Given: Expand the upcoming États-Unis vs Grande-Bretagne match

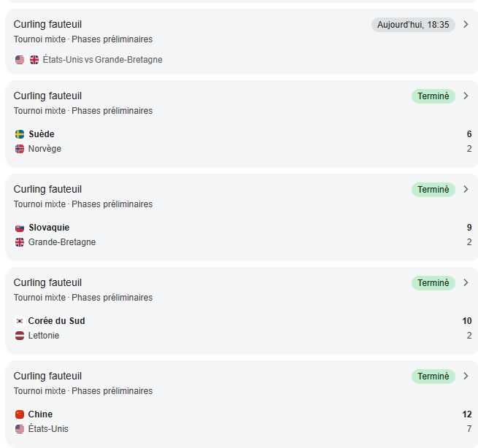Looking at the screenshot, I should [x=466, y=25].
